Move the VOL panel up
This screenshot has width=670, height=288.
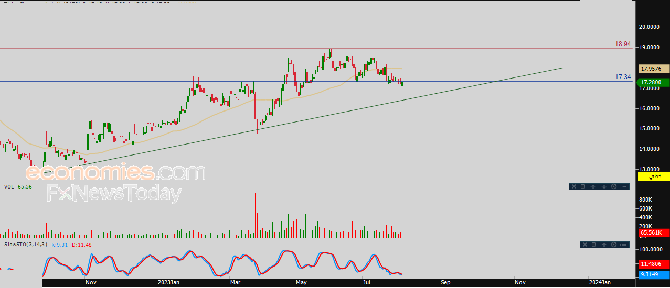593,186
